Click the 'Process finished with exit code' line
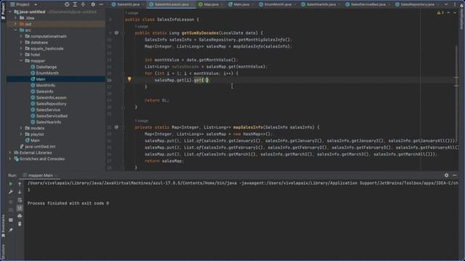 pos(68,203)
